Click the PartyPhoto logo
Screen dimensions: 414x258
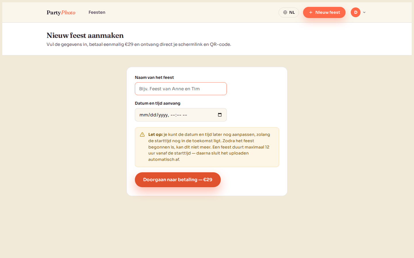coord(61,12)
